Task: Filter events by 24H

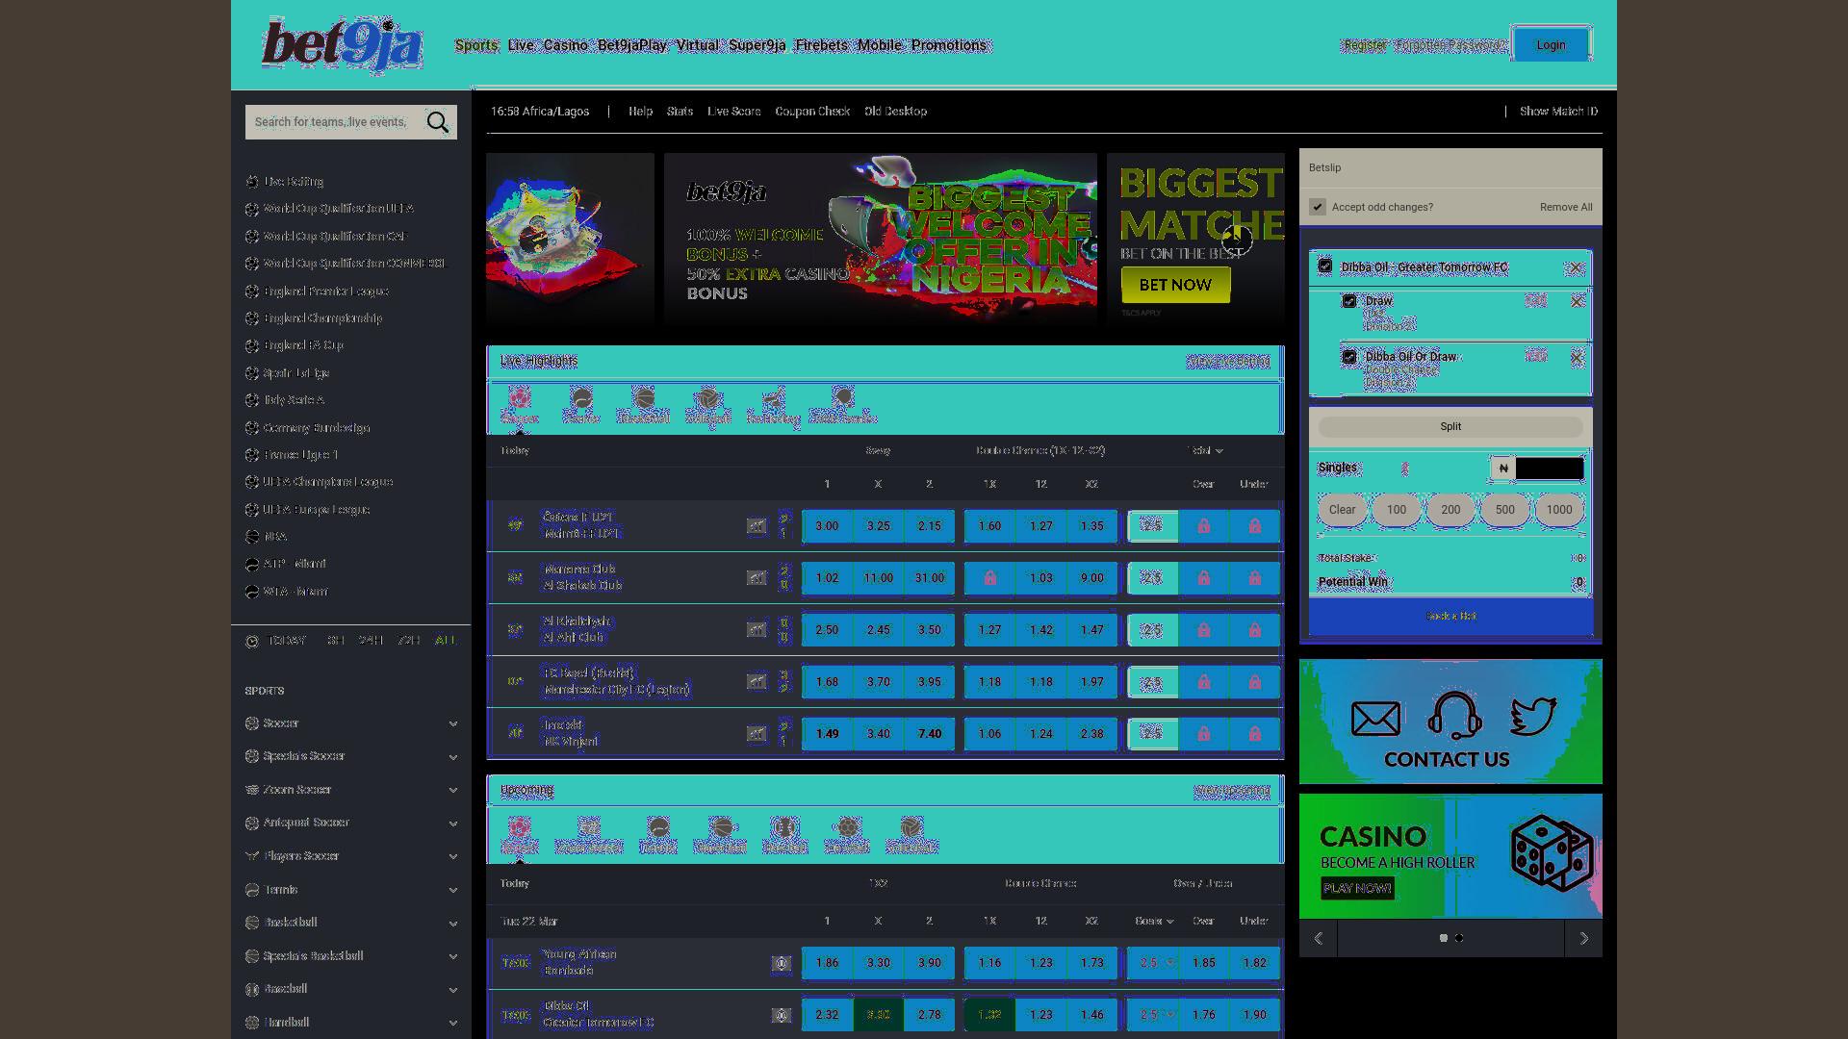Action: coord(371,641)
